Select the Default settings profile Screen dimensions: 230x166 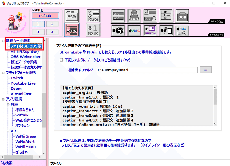coord(45,16)
